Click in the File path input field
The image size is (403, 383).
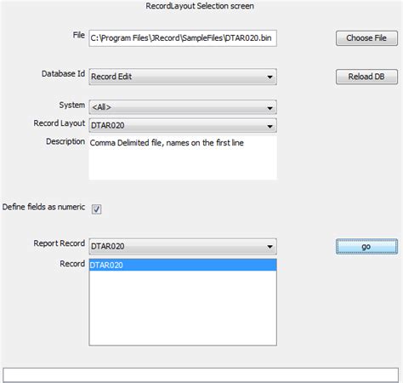pos(183,38)
